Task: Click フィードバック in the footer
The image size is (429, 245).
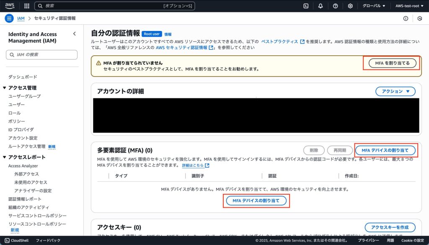Action: point(48,240)
